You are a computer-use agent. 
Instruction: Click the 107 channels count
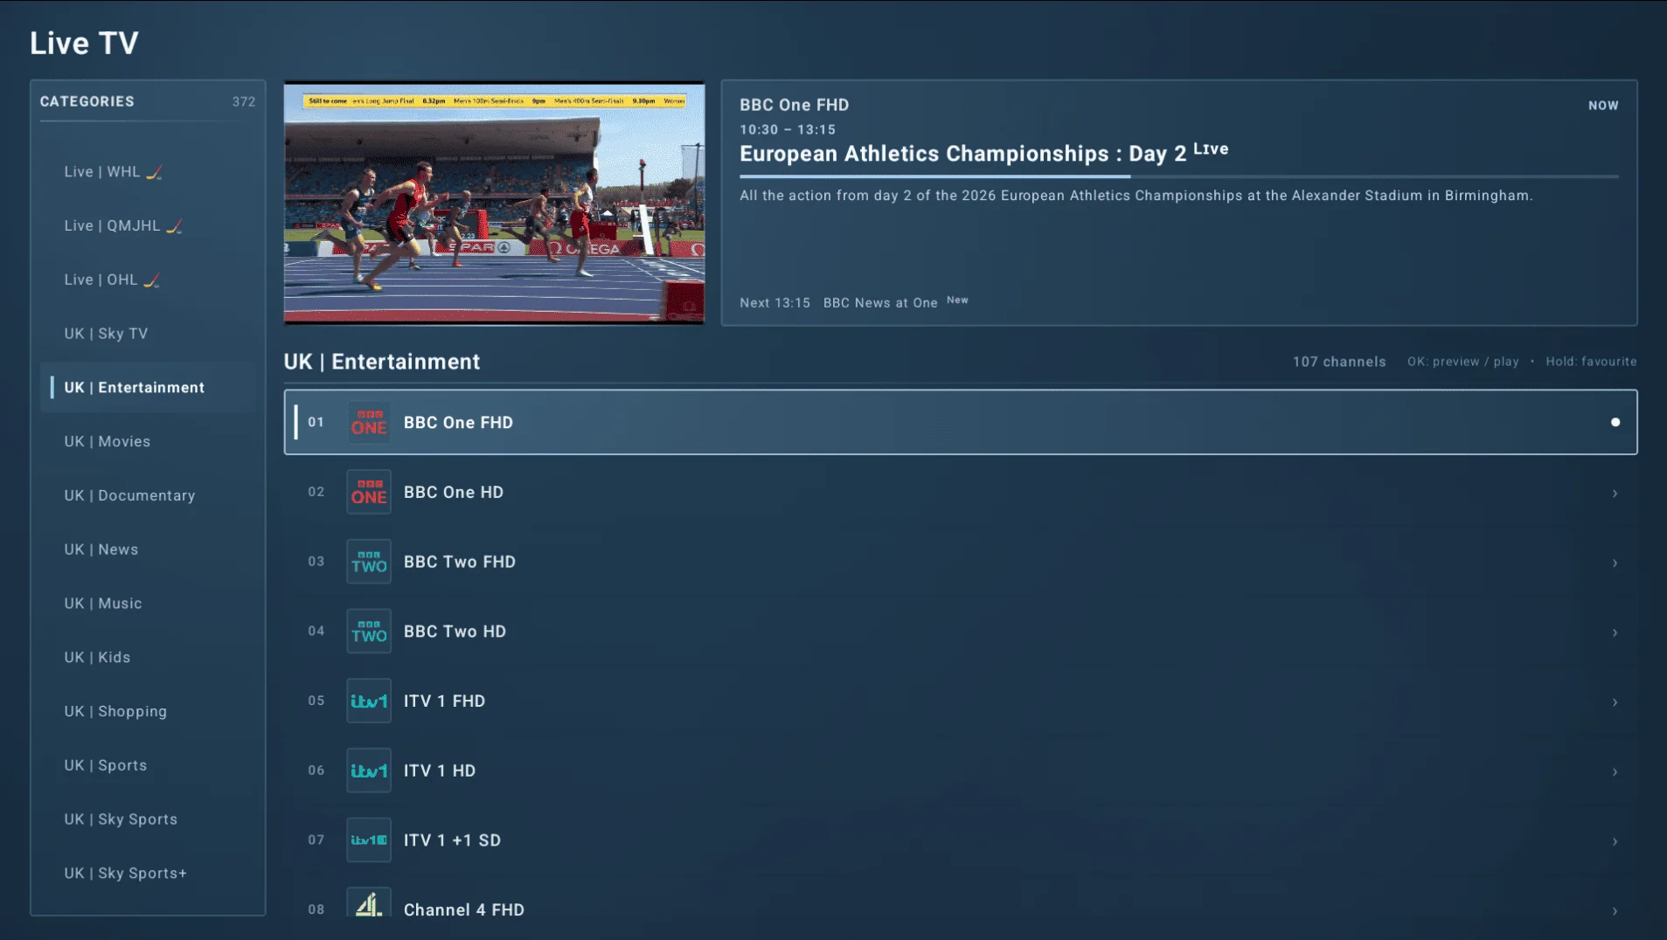1339,362
